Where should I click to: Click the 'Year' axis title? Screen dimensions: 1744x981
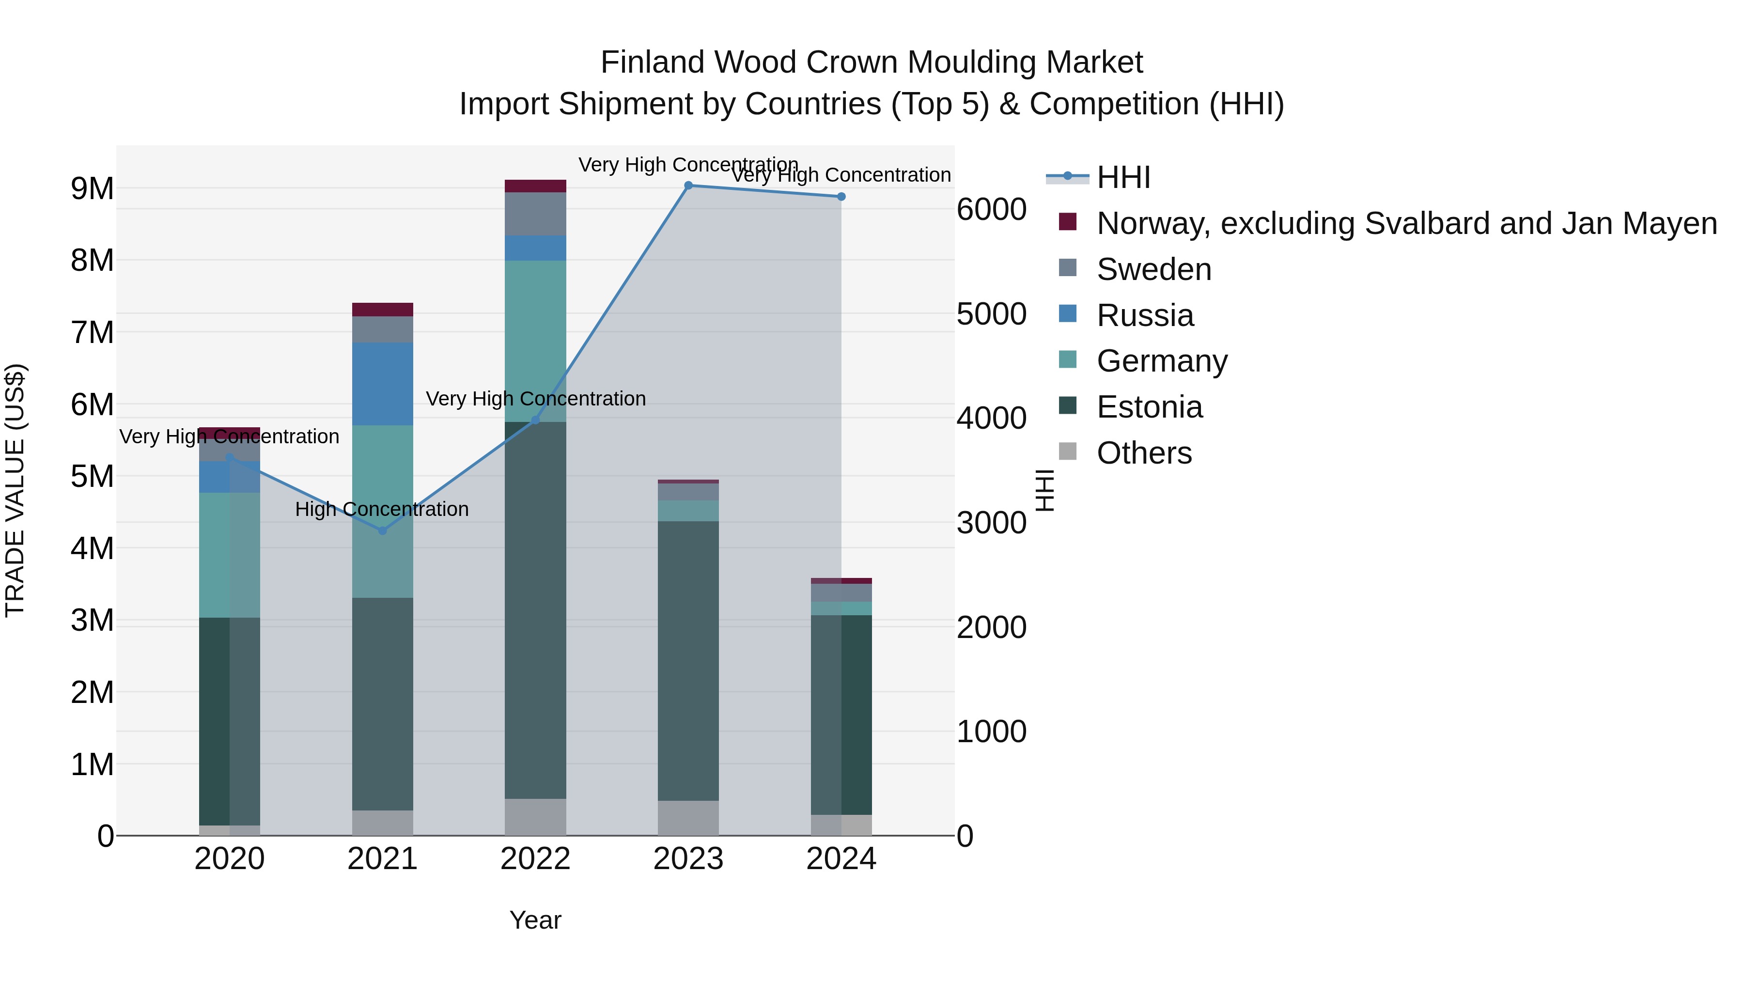(x=535, y=921)
